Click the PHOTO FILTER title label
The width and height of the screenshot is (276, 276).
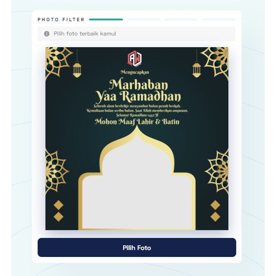pos(61,19)
